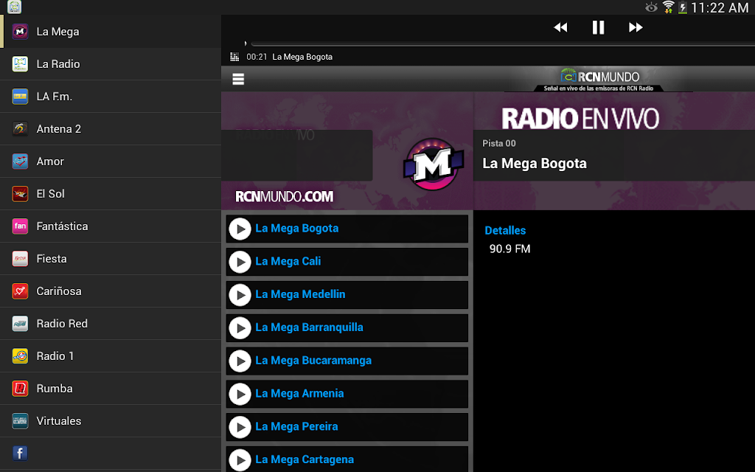Click the Amor station icon
This screenshot has height=472, width=755.
pyautogui.click(x=20, y=162)
